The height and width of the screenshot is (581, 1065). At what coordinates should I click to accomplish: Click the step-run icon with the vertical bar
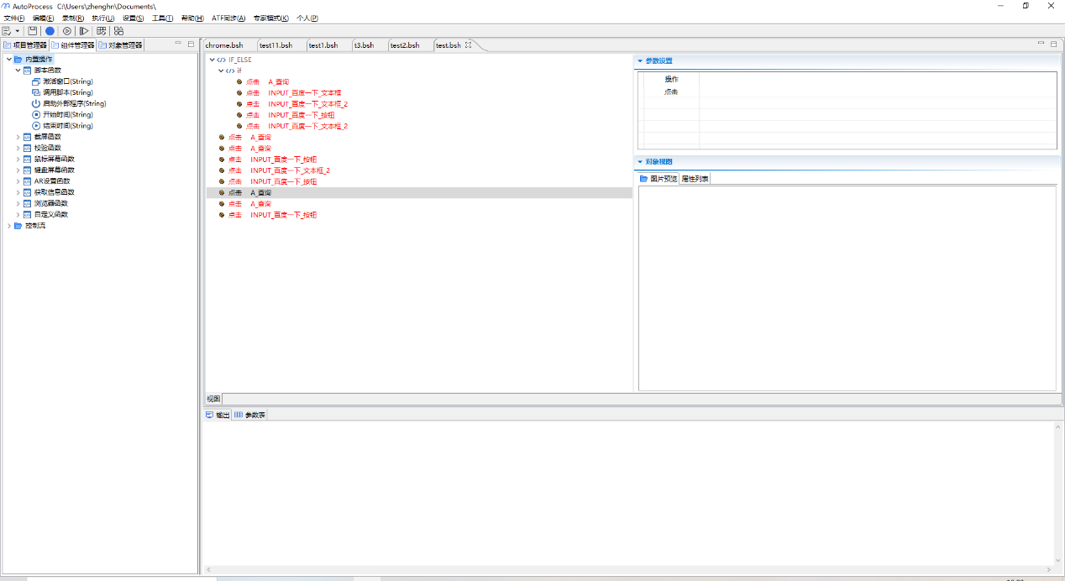[84, 31]
